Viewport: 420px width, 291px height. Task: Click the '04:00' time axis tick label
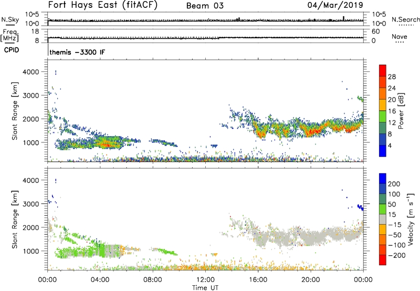pos(100,280)
